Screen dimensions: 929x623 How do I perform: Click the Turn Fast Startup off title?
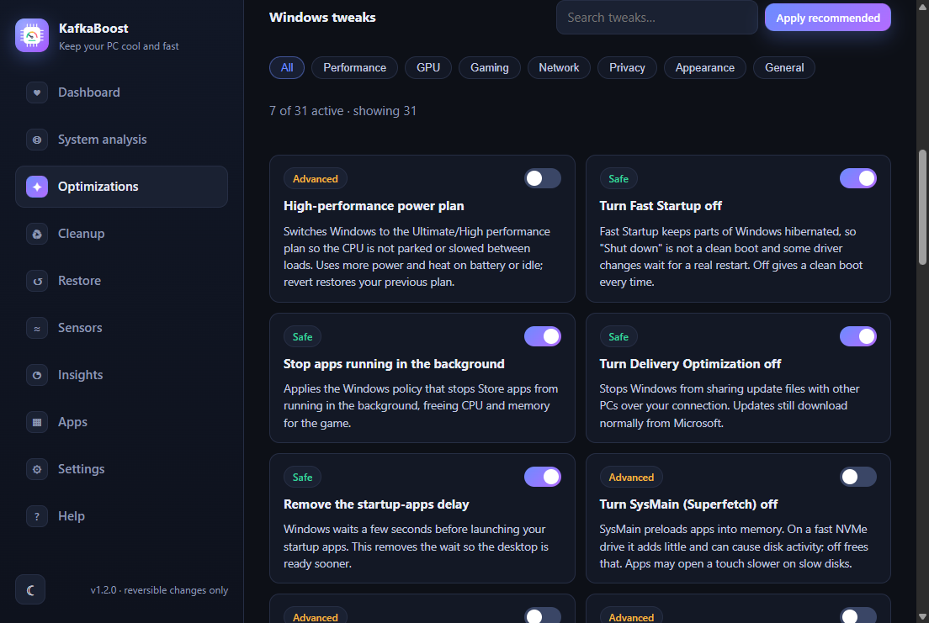click(661, 206)
